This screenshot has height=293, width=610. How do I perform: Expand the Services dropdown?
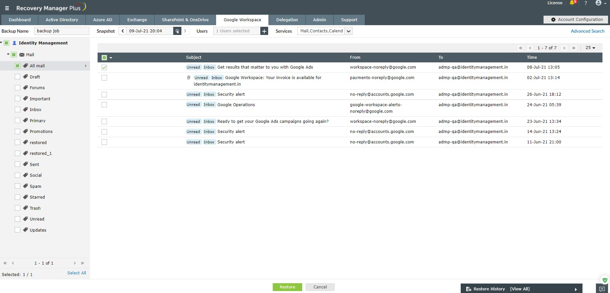tap(348, 31)
